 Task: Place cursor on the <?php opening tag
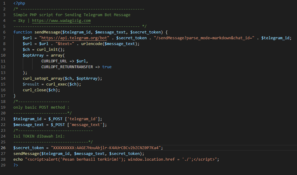click(19, 3)
